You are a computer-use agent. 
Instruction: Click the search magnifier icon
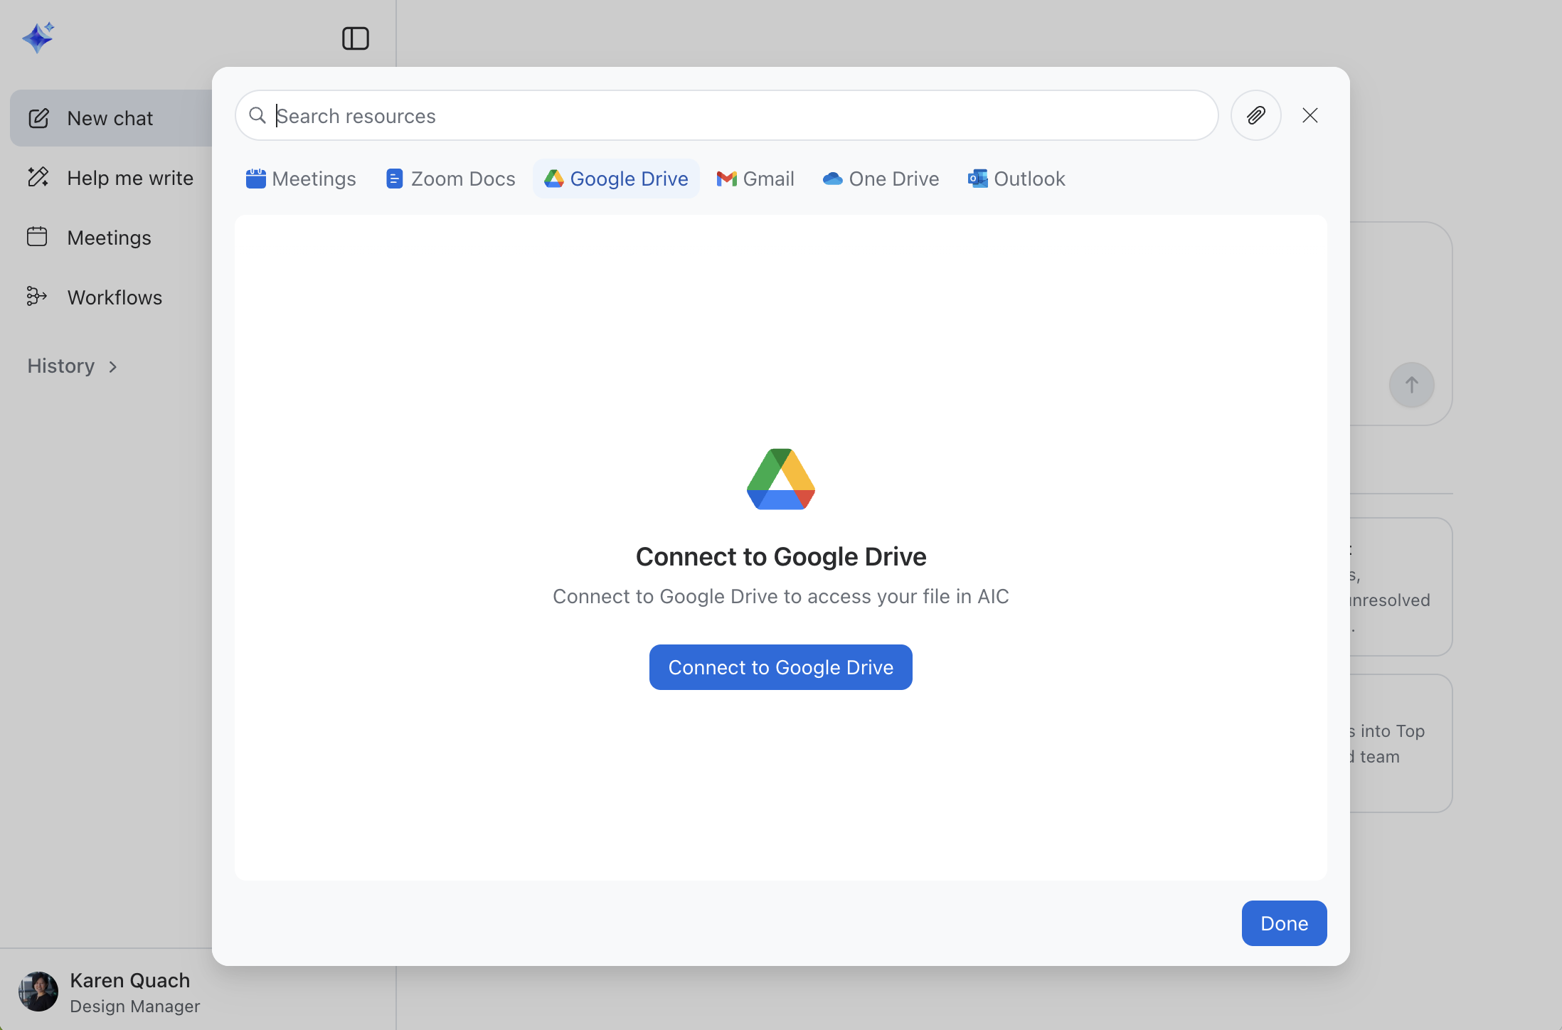click(x=257, y=115)
